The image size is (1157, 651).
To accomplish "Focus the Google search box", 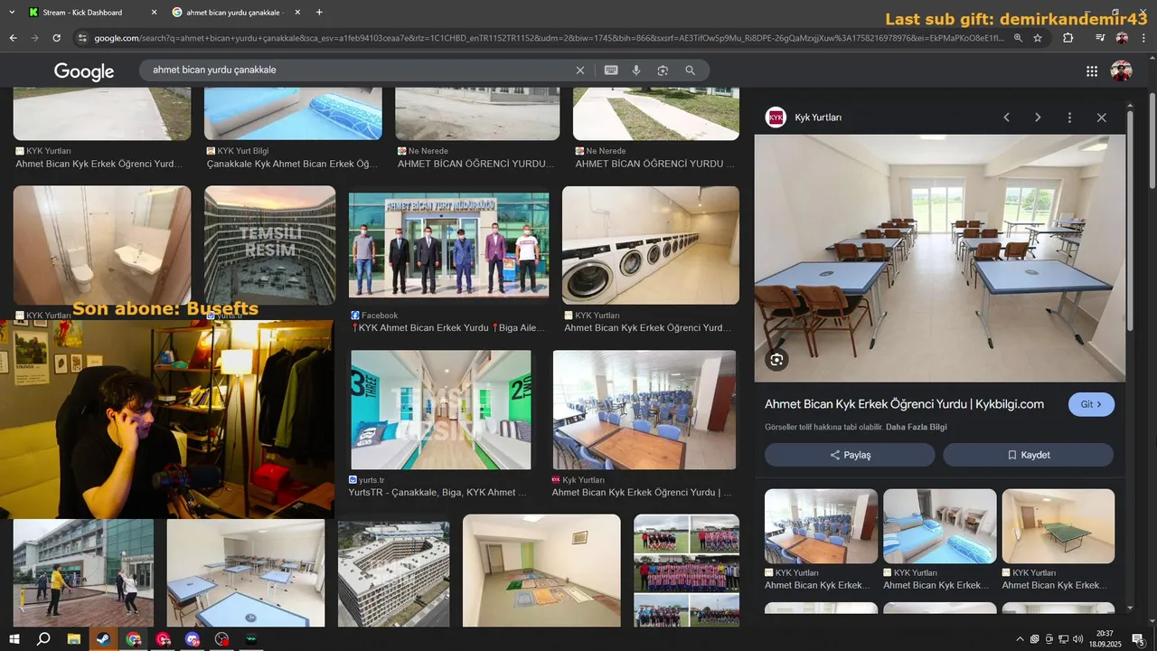I will coord(362,71).
